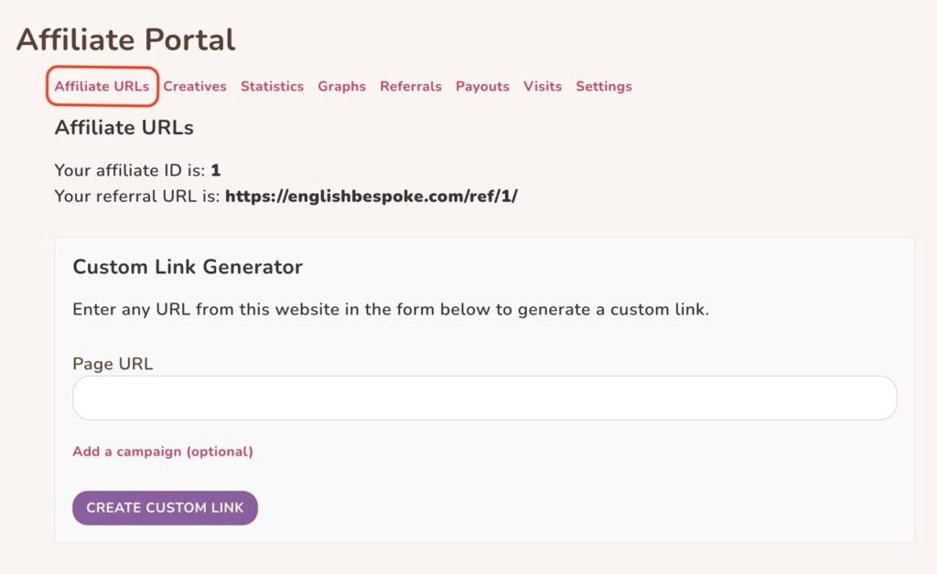
Task: View the Graphs tab
Action: 341,86
